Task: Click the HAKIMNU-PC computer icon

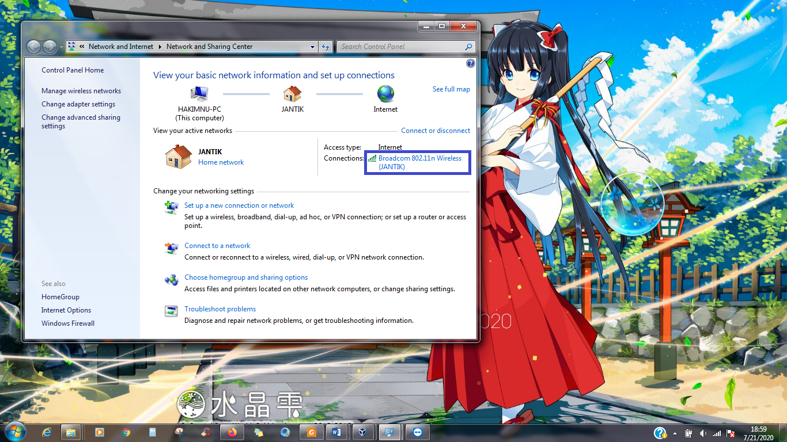Action: click(199, 94)
